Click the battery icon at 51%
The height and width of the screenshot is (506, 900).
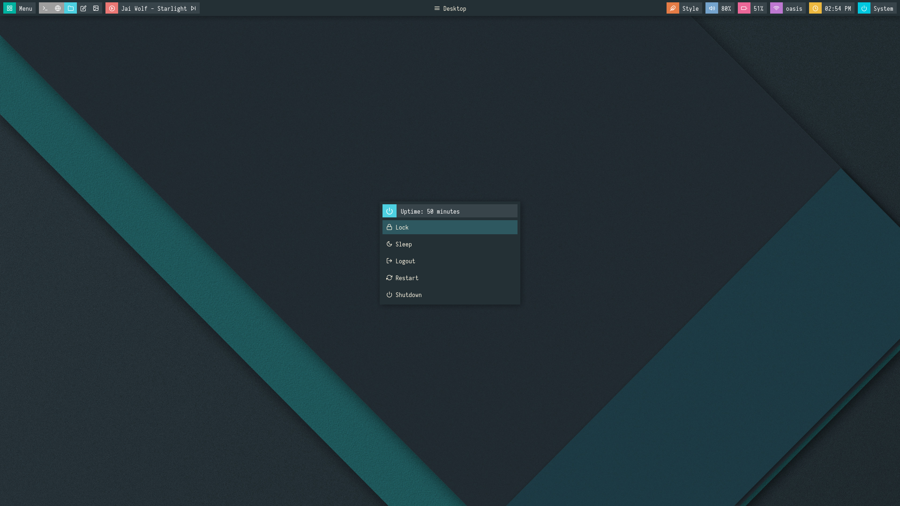tap(744, 8)
